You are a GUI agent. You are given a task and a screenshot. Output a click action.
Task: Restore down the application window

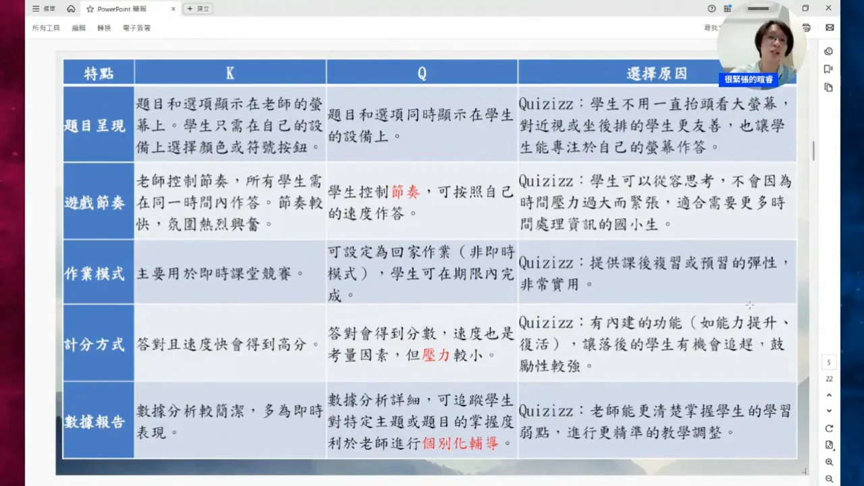(x=805, y=8)
